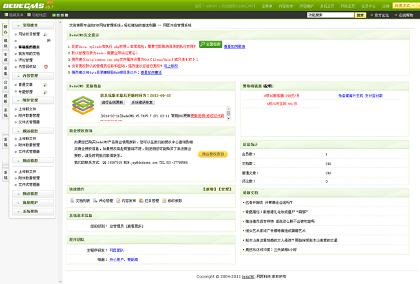Viewport: 420px width, 284px height.
Task: Click 评论管理 icon in quick operations
Action: (95, 201)
